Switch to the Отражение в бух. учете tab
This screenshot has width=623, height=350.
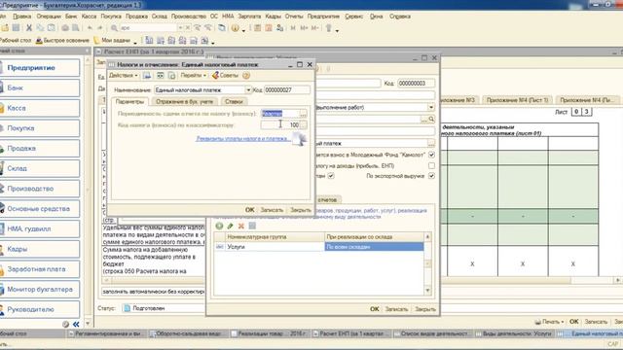184,101
